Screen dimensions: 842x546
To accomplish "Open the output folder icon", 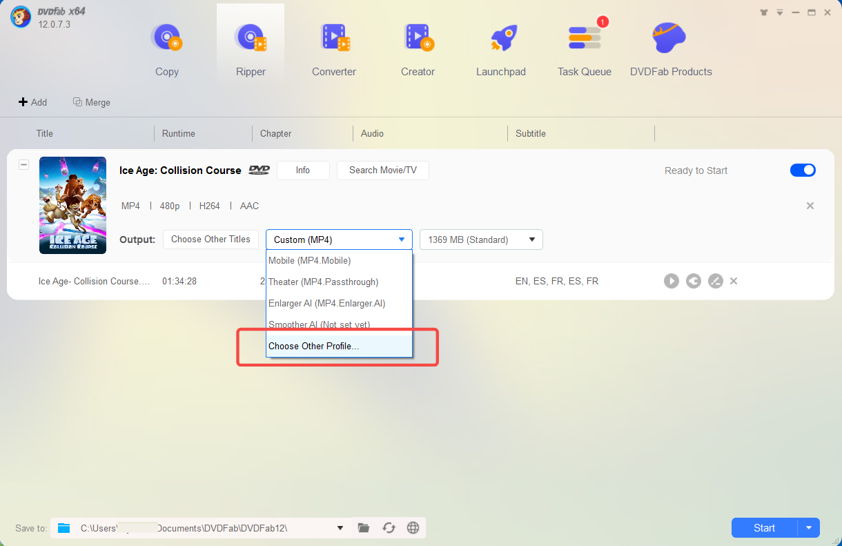I will pos(364,528).
